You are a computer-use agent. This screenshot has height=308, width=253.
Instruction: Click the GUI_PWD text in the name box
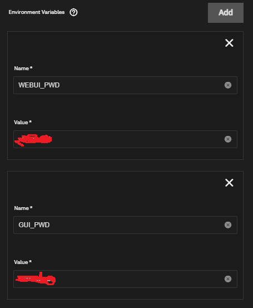[x=34, y=225]
